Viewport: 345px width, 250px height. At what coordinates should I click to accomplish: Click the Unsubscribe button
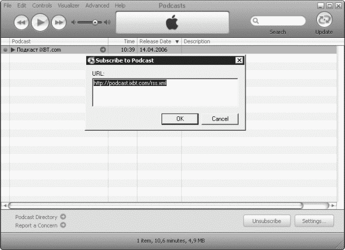267,221
